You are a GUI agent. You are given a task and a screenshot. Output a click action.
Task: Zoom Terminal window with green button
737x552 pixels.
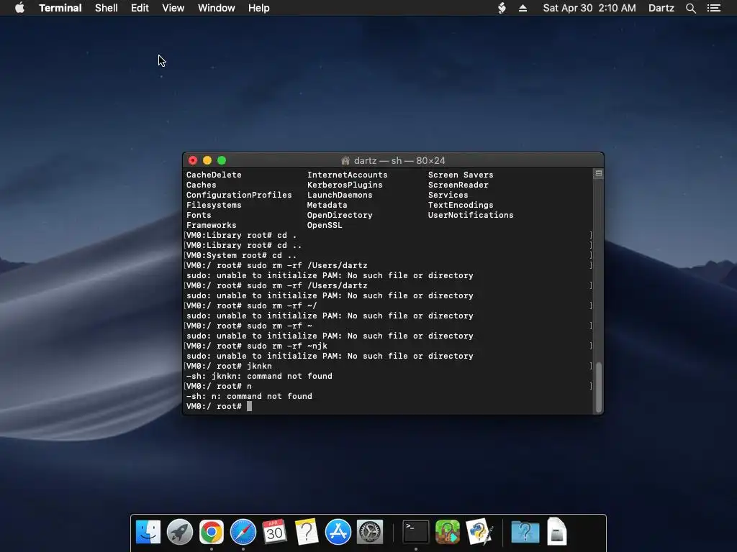[x=222, y=160]
